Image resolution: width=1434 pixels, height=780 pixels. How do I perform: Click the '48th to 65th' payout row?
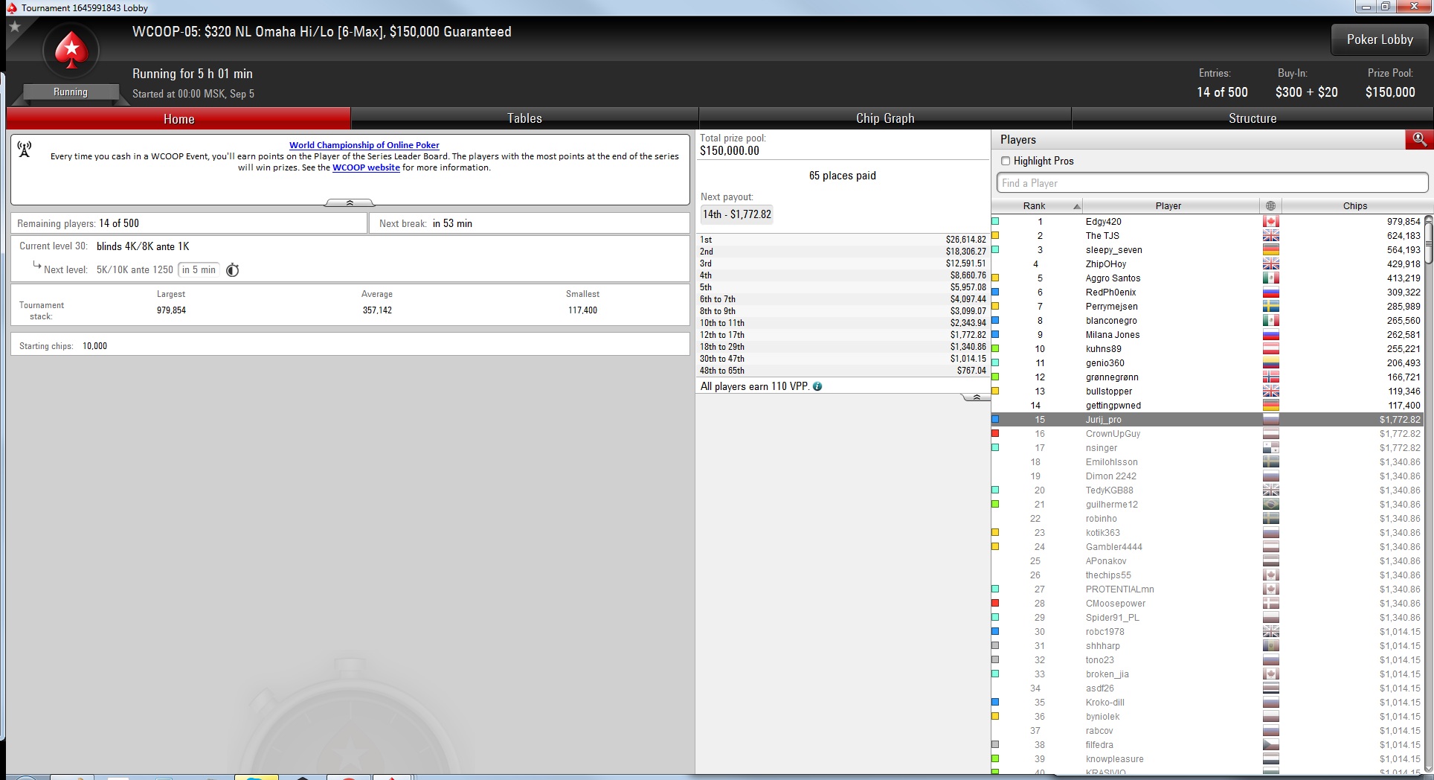coord(843,371)
